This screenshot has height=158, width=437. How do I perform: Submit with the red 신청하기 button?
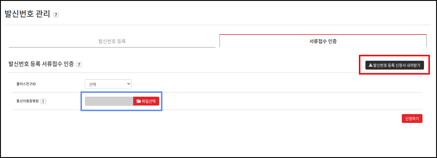tap(412, 119)
